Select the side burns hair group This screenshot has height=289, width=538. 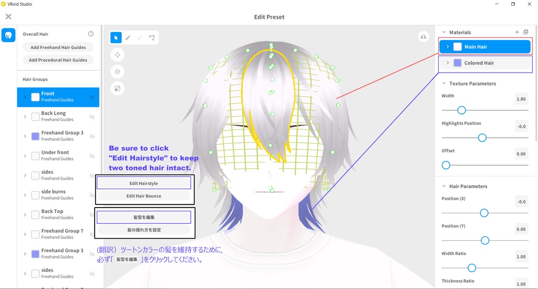coord(58,195)
